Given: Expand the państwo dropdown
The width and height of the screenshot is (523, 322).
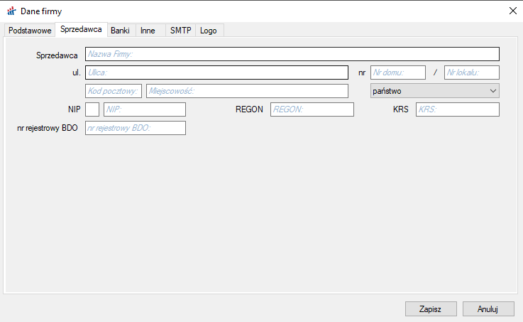Looking at the screenshot, I should tap(434, 91).
